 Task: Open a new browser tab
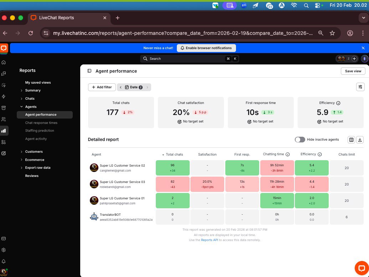[118, 18]
